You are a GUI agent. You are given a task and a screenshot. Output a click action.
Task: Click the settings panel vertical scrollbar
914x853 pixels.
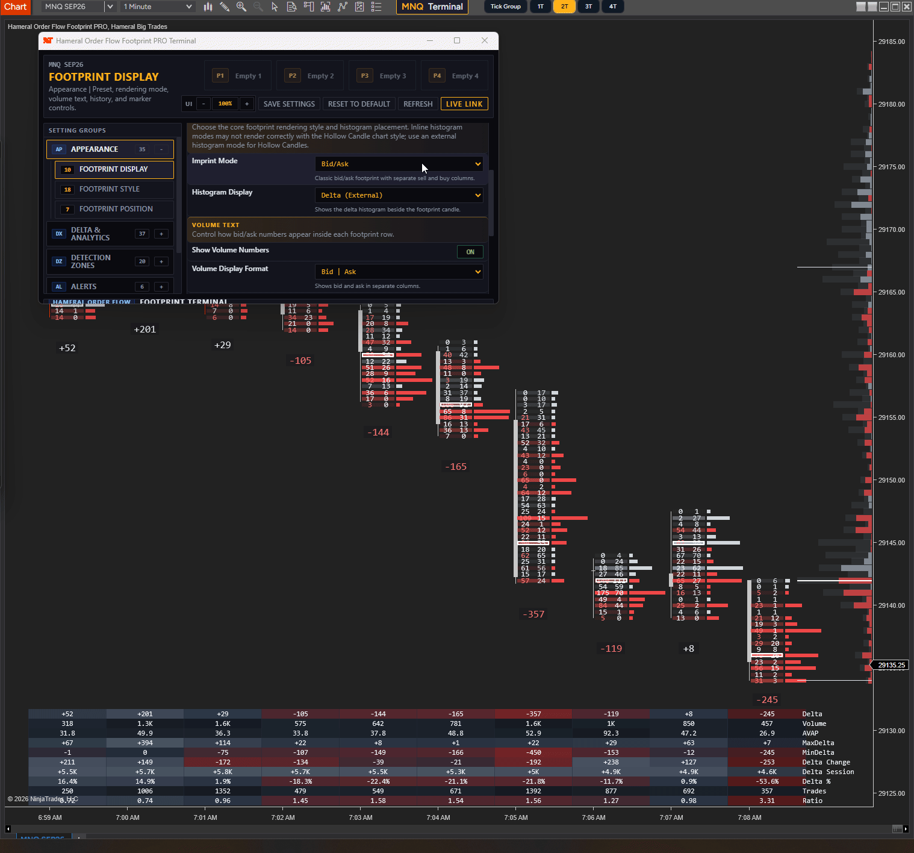[x=491, y=203]
